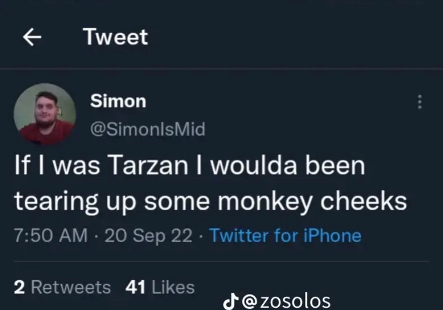This screenshot has width=443, height=310.
Task: Click the word Tarzan in the tweet
Action: coord(149,165)
